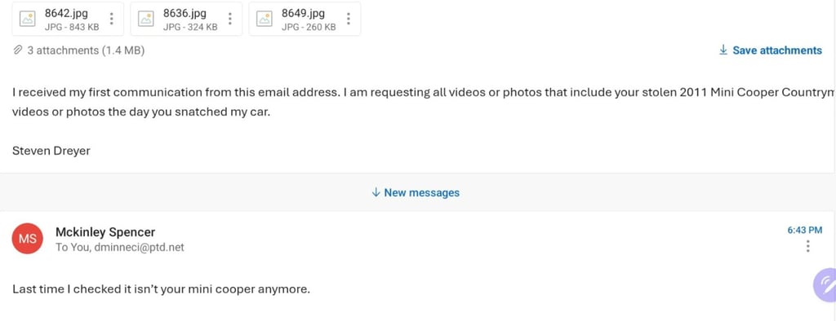Click the 6:43 PM message timestamp
836x321 pixels.
click(804, 231)
